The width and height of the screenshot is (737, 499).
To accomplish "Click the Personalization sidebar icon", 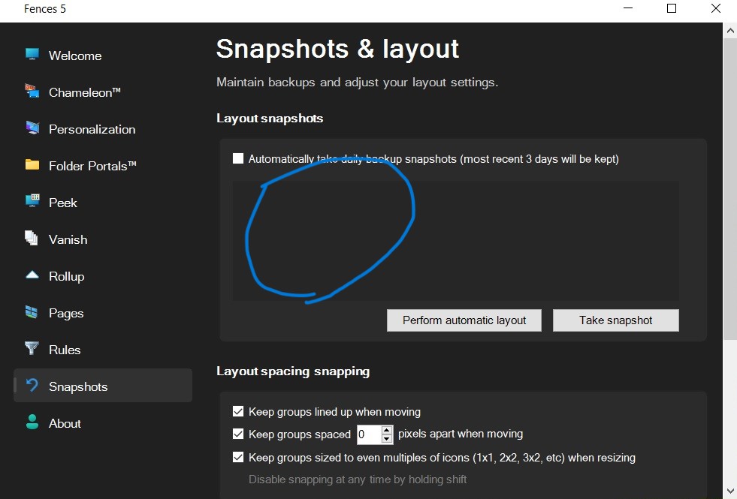I will (32, 128).
